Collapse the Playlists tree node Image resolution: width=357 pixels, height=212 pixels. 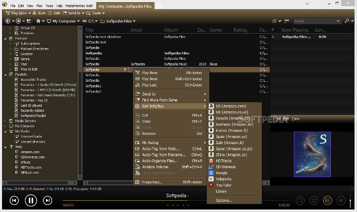coord(5,75)
